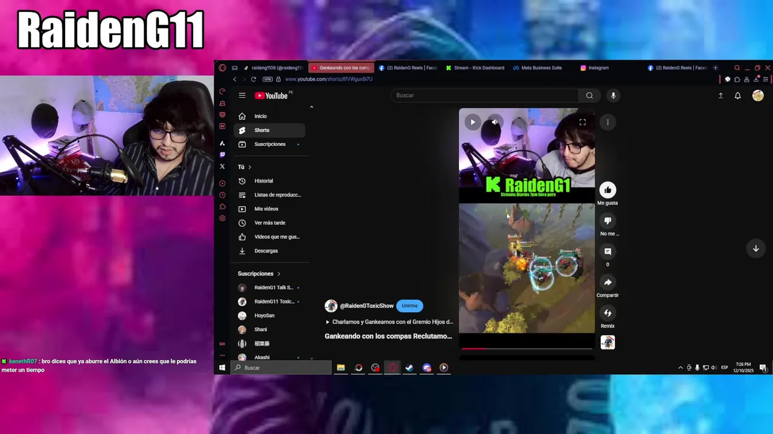Go back in browser history
Viewport: 773px width, 434px height.
(x=234, y=79)
